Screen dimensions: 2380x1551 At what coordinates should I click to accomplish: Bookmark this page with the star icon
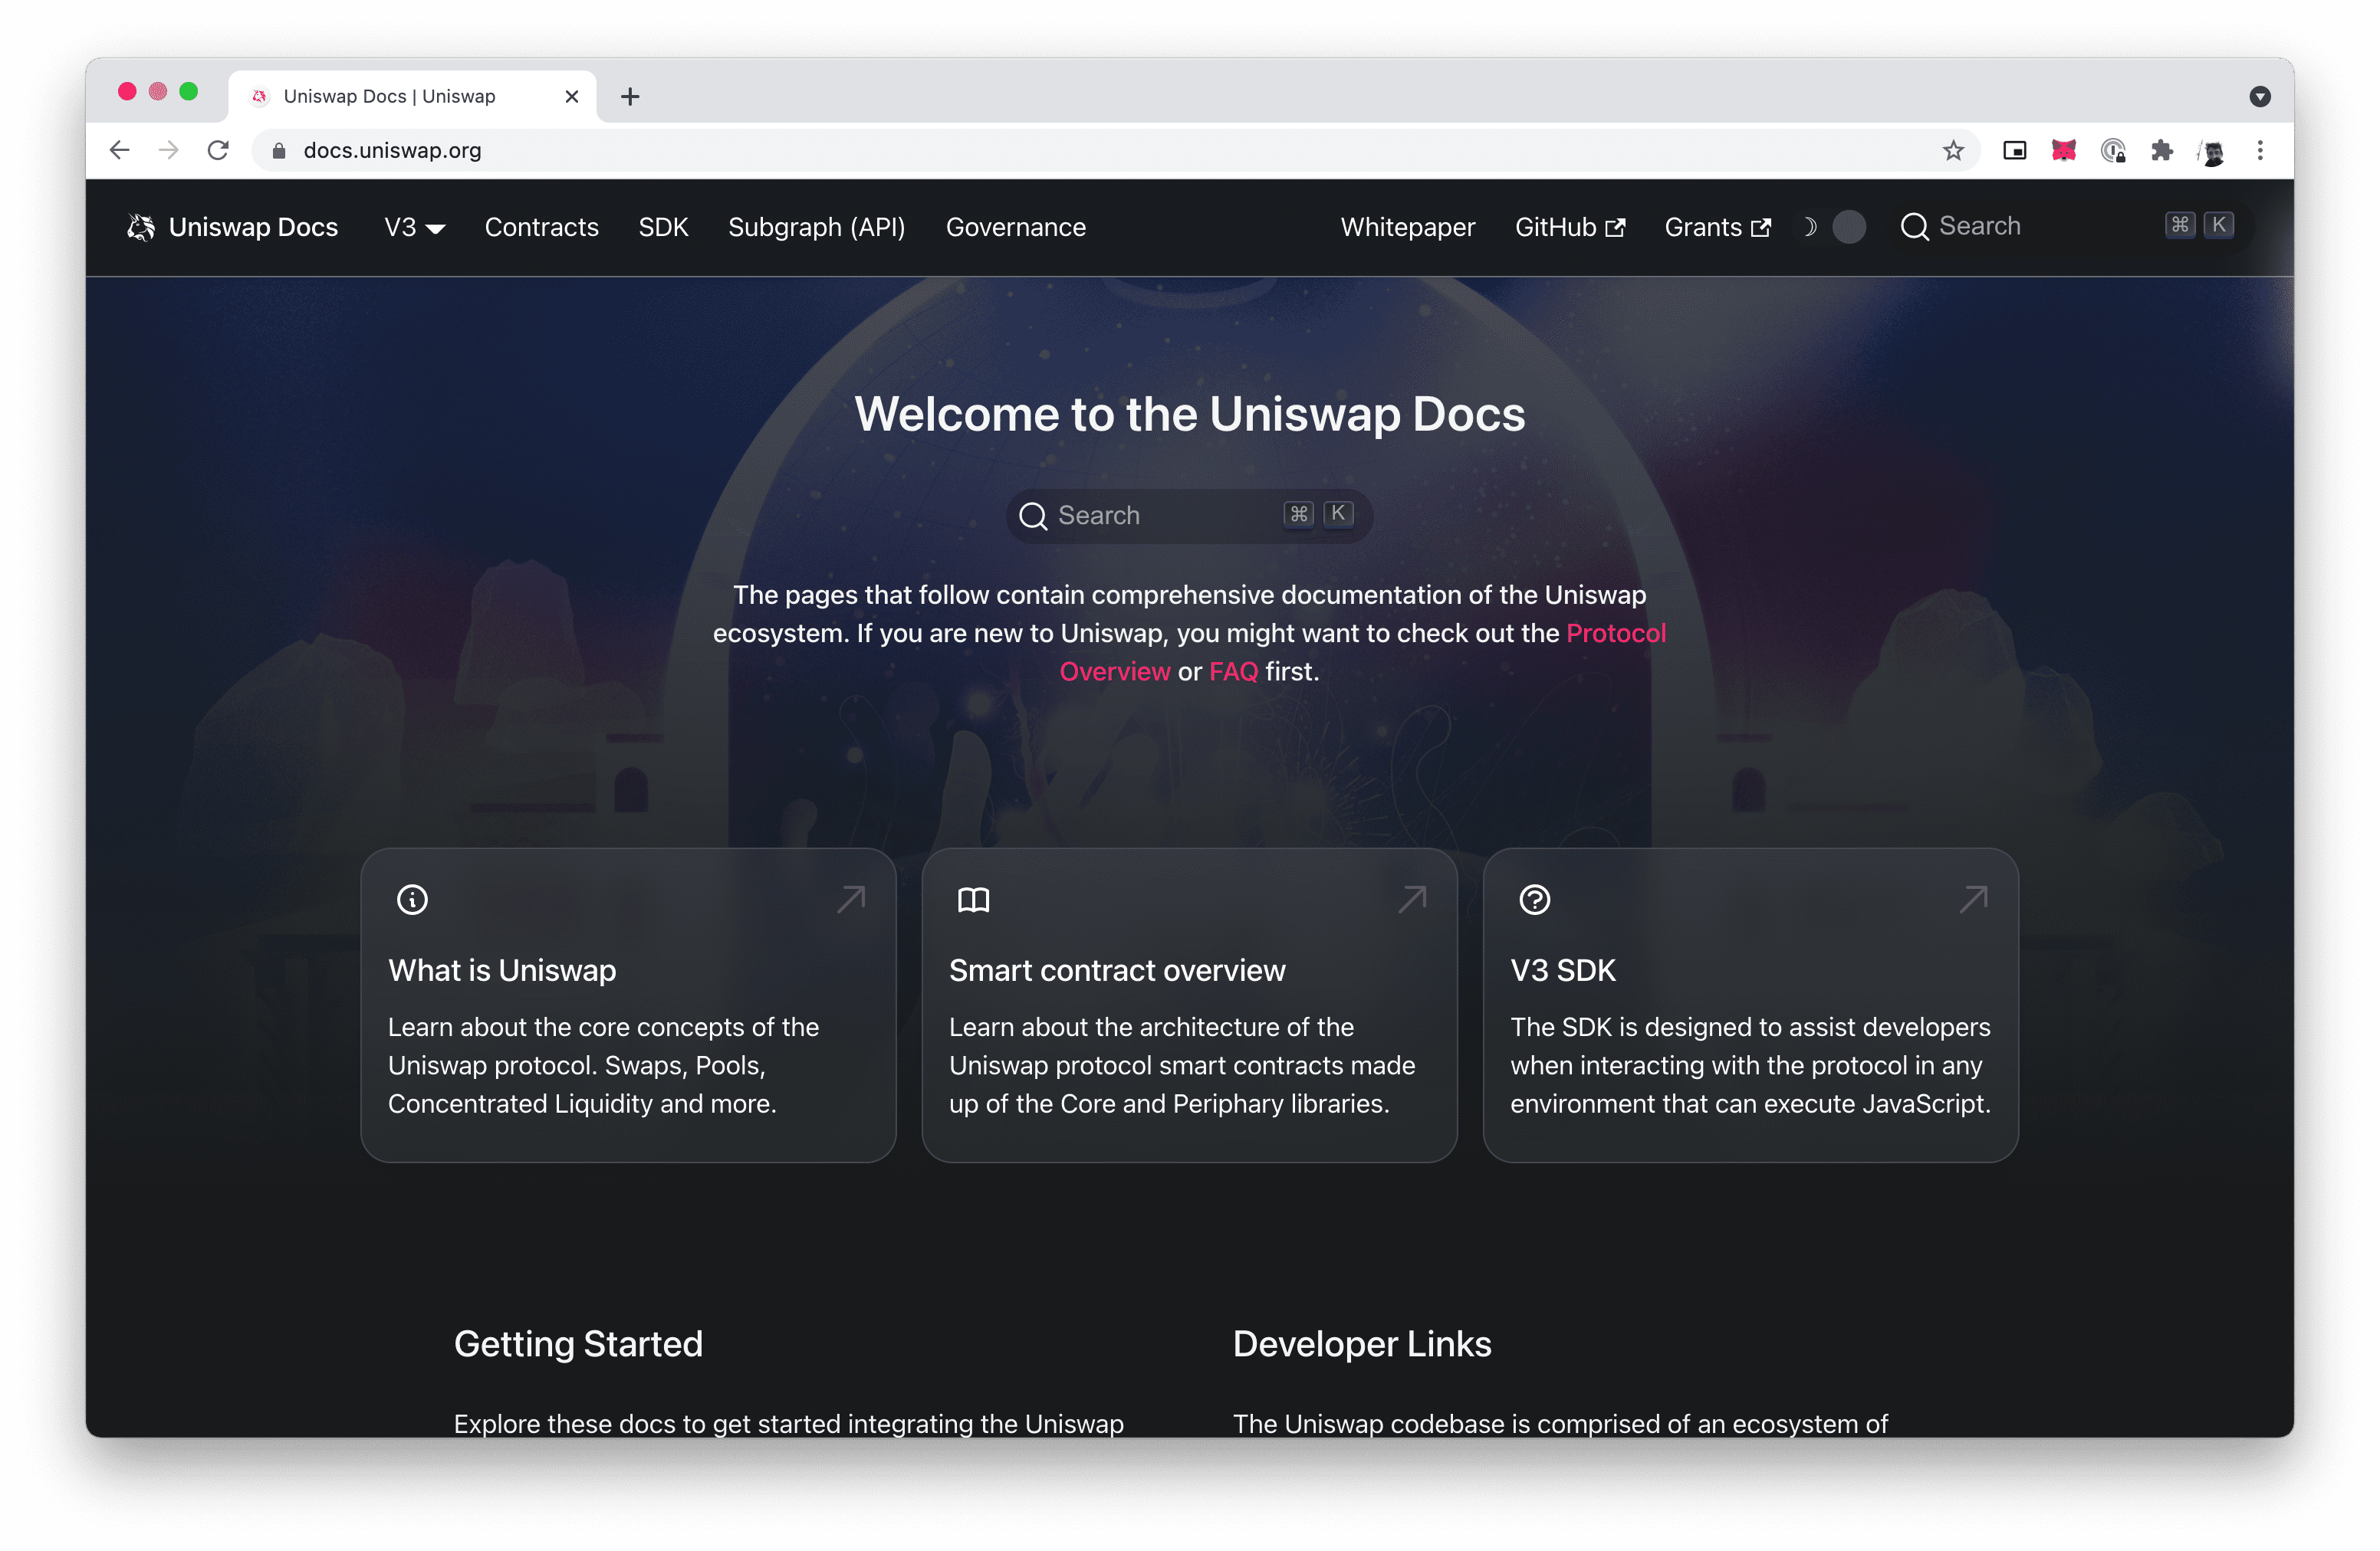click(1953, 151)
